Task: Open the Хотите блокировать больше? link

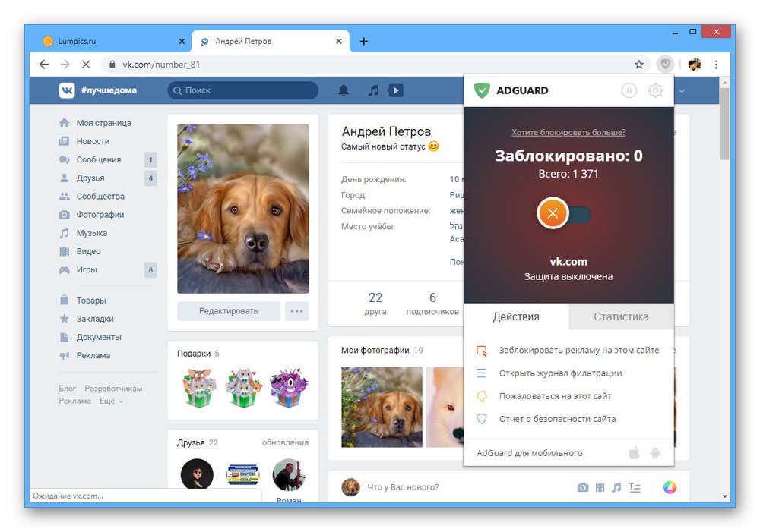Action: point(568,132)
